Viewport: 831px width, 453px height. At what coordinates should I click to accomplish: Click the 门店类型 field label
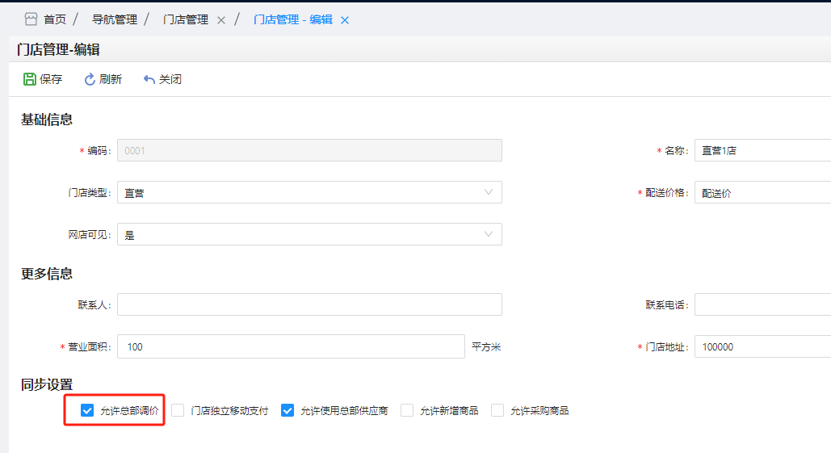point(89,193)
